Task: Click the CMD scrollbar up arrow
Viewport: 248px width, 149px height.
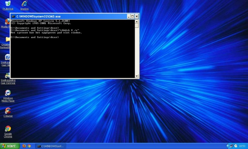Action: pyautogui.click(x=137, y=22)
